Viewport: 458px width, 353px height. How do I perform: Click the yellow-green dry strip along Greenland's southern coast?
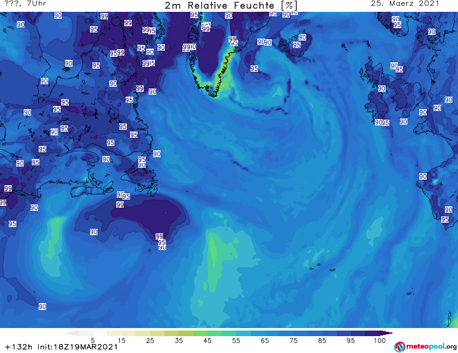click(222, 73)
